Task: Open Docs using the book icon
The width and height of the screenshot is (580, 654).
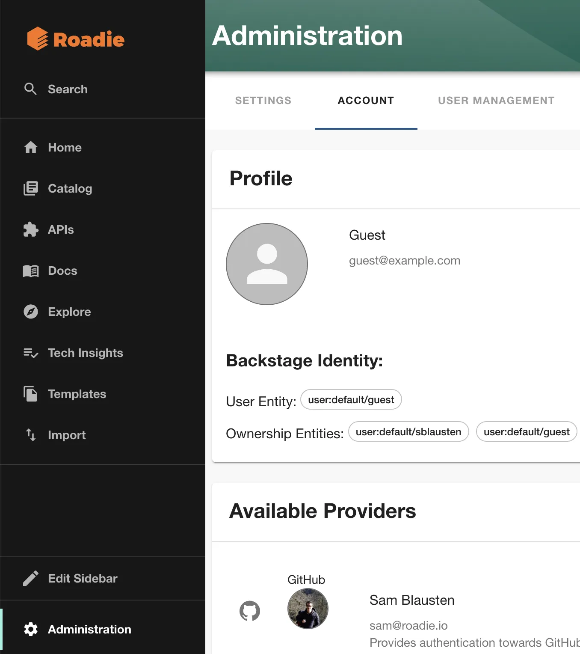Action: tap(30, 271)
